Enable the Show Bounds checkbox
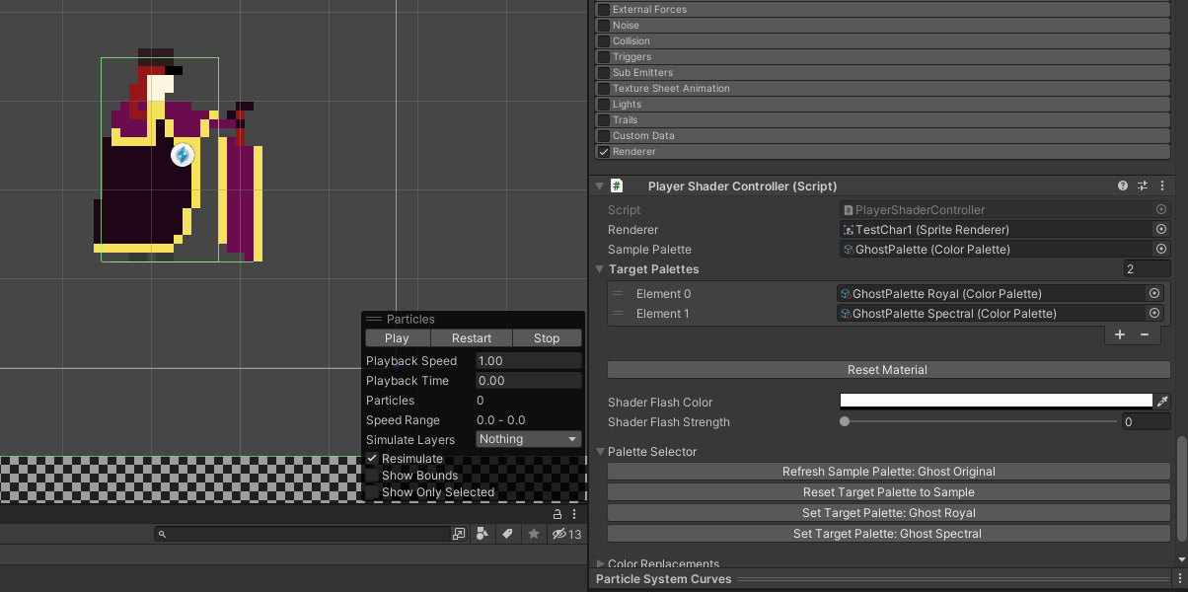Image resolution: width=1188 pixels, height=592 pixels. [372, 476]
